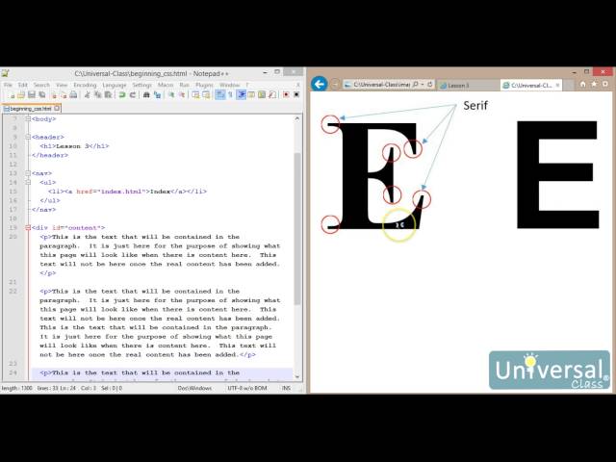Click the Open file toolbar icon

coord(21,94)
